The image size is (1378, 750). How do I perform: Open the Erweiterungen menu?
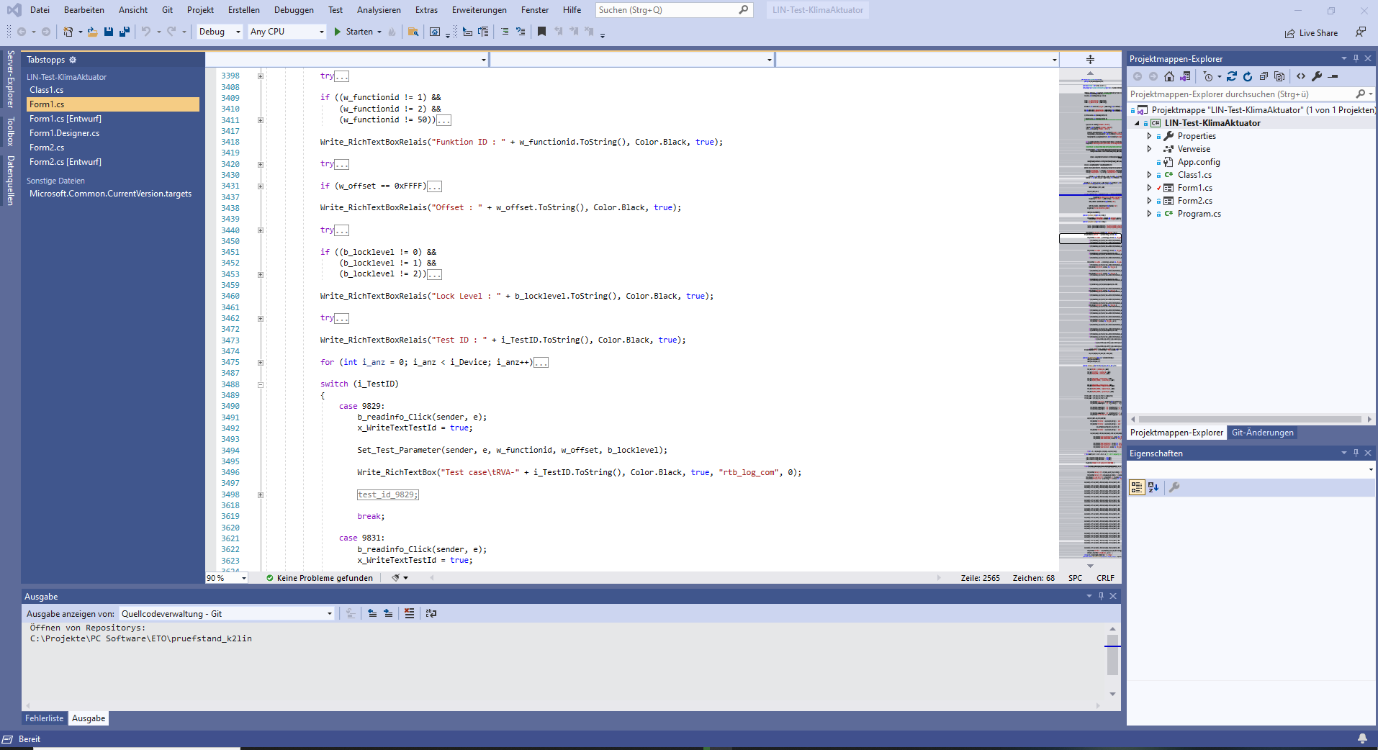tap(479, 10)
